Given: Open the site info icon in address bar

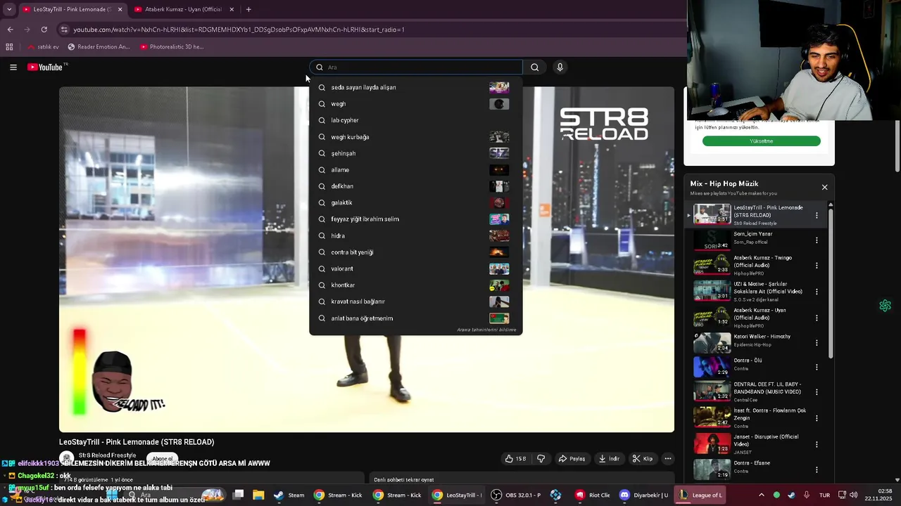Looking at the screenshot, I should click(x=64, y=30).
